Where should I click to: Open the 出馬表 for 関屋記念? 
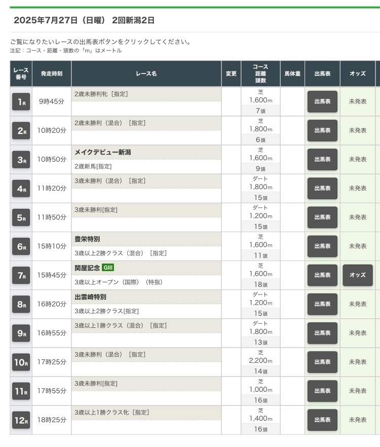(322, 275)
